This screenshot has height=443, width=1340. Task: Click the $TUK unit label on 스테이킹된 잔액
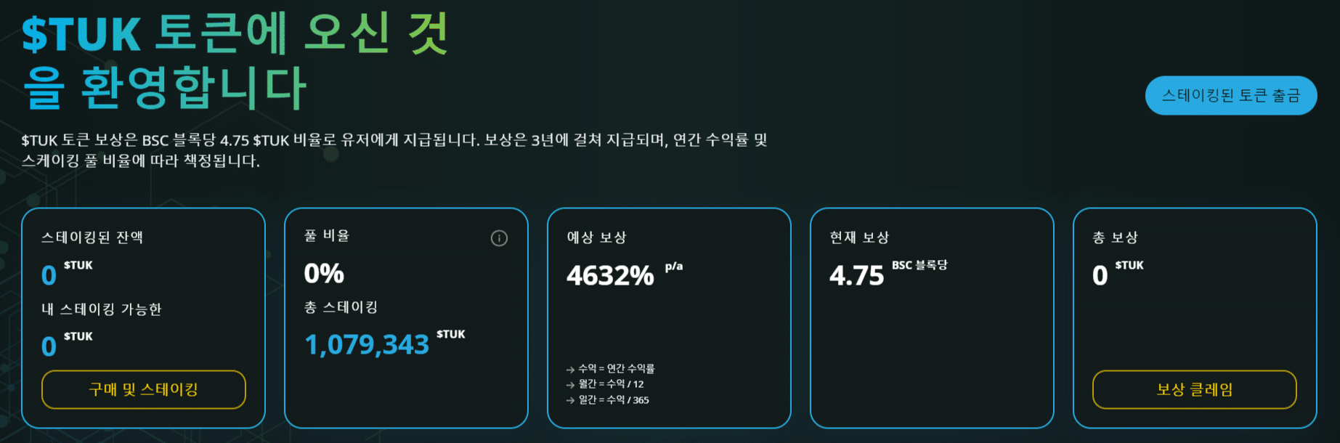point(78,266)
